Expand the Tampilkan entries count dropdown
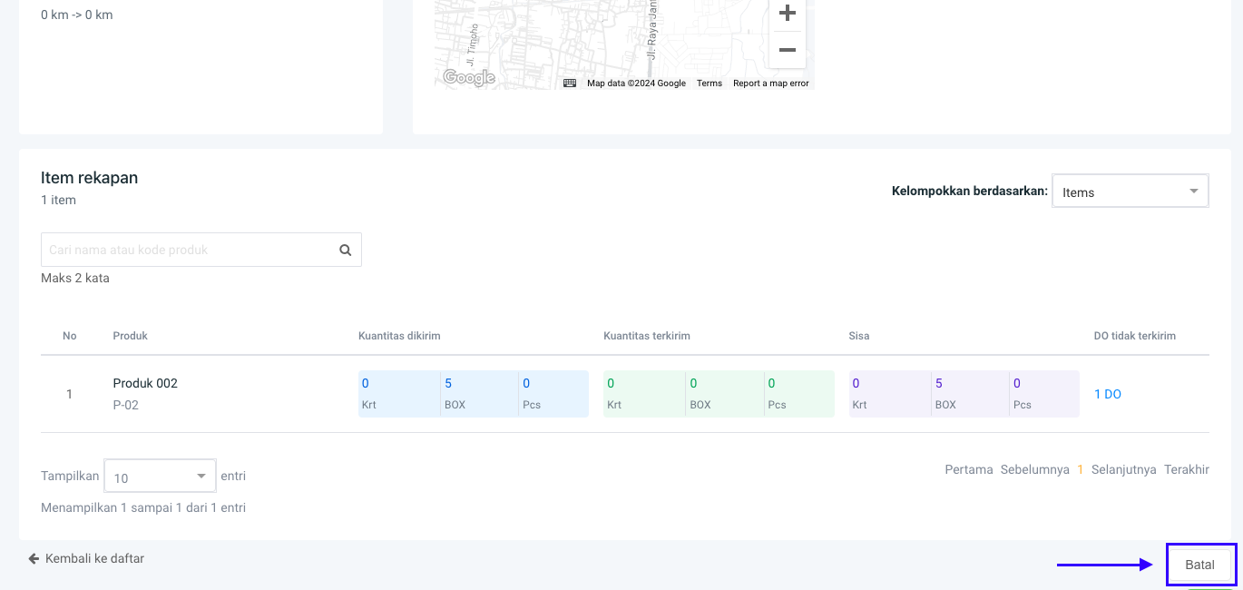This screenshot has height=590, width=1243. [160, 477]
